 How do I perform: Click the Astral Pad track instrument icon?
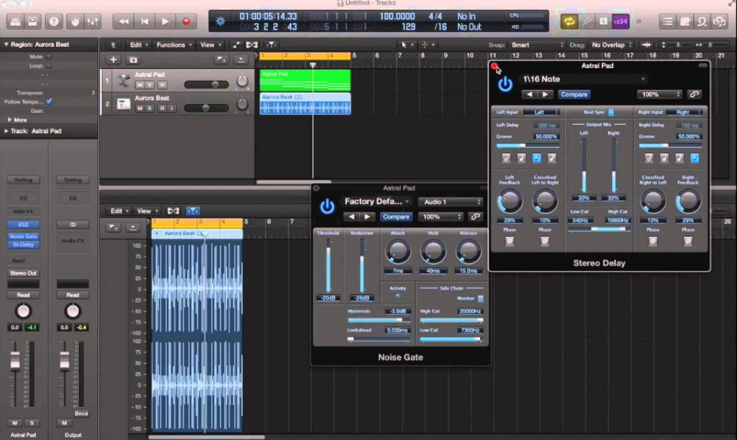123,80
